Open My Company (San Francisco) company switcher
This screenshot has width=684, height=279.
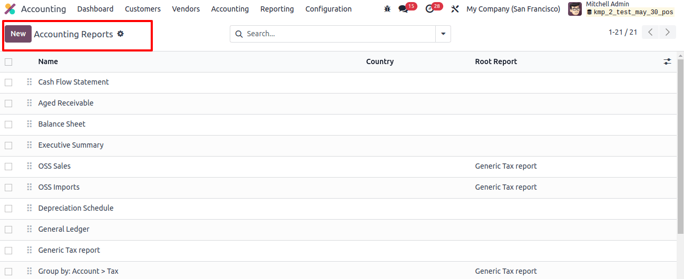[x=513, y=9]
